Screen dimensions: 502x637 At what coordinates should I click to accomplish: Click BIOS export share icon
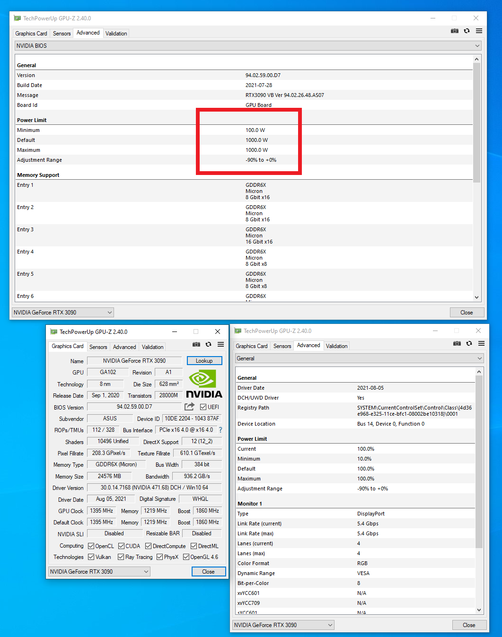coord(190,407)
